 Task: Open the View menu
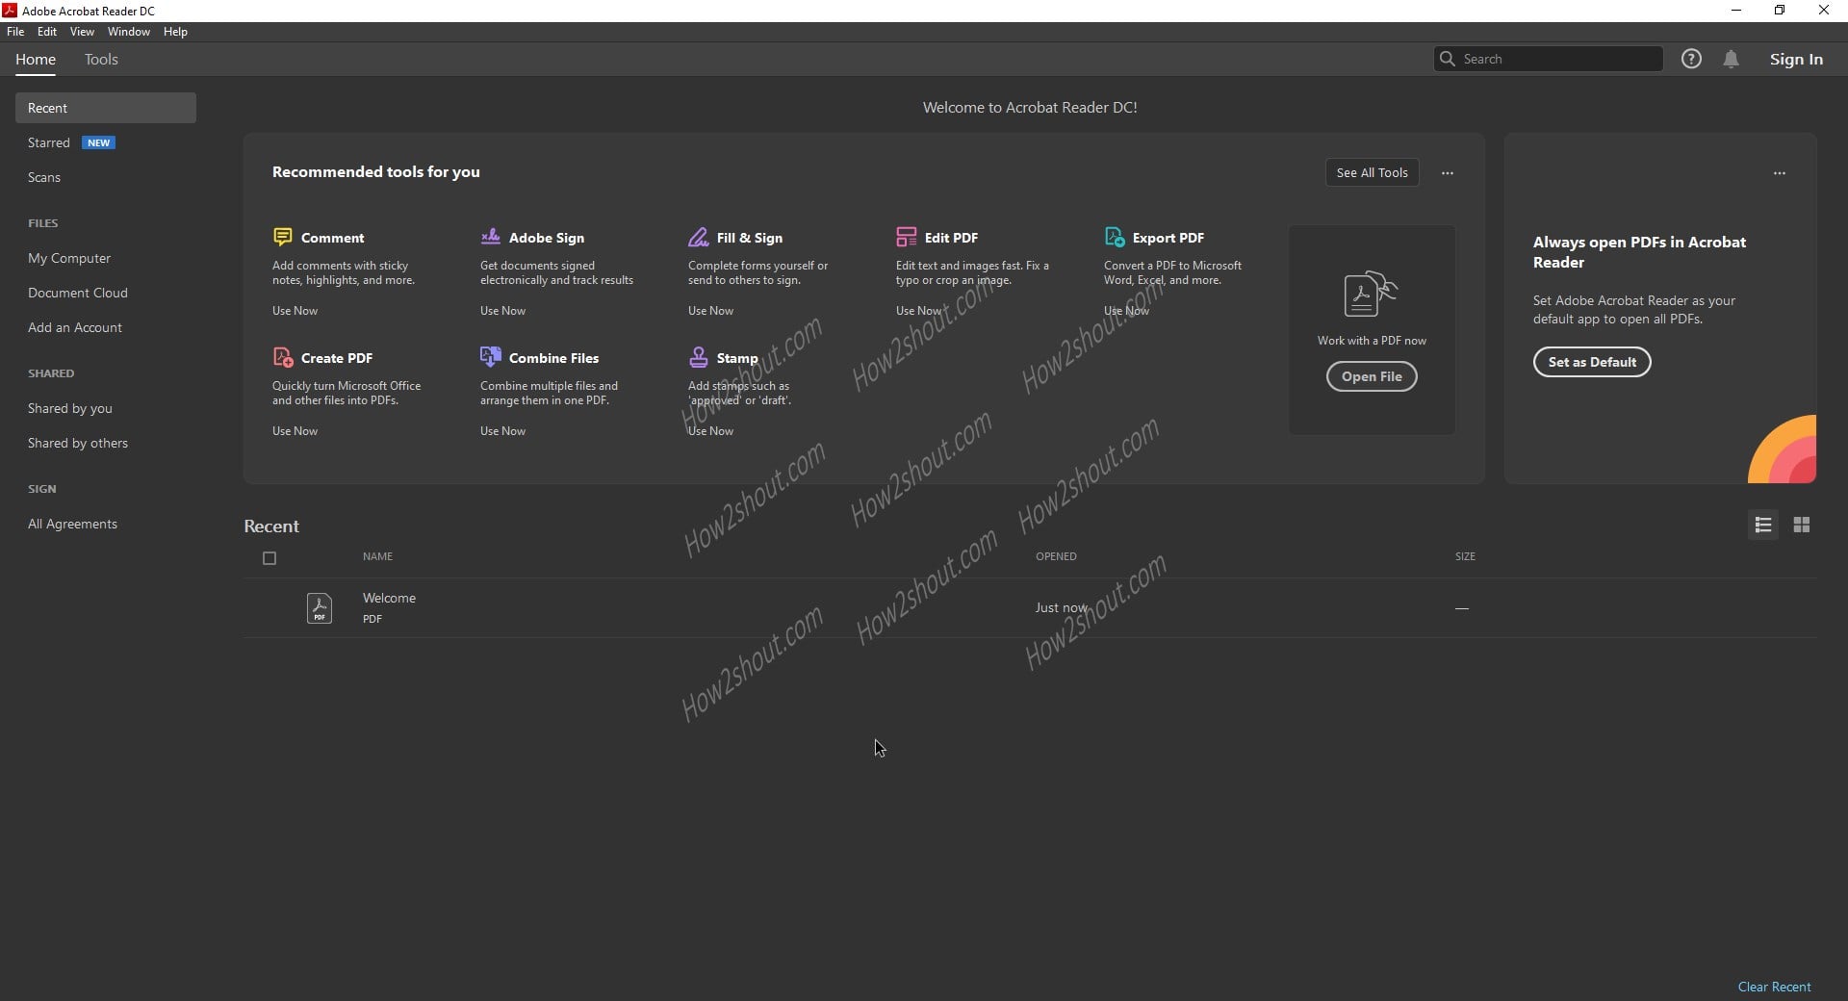[x=82, y=31]
